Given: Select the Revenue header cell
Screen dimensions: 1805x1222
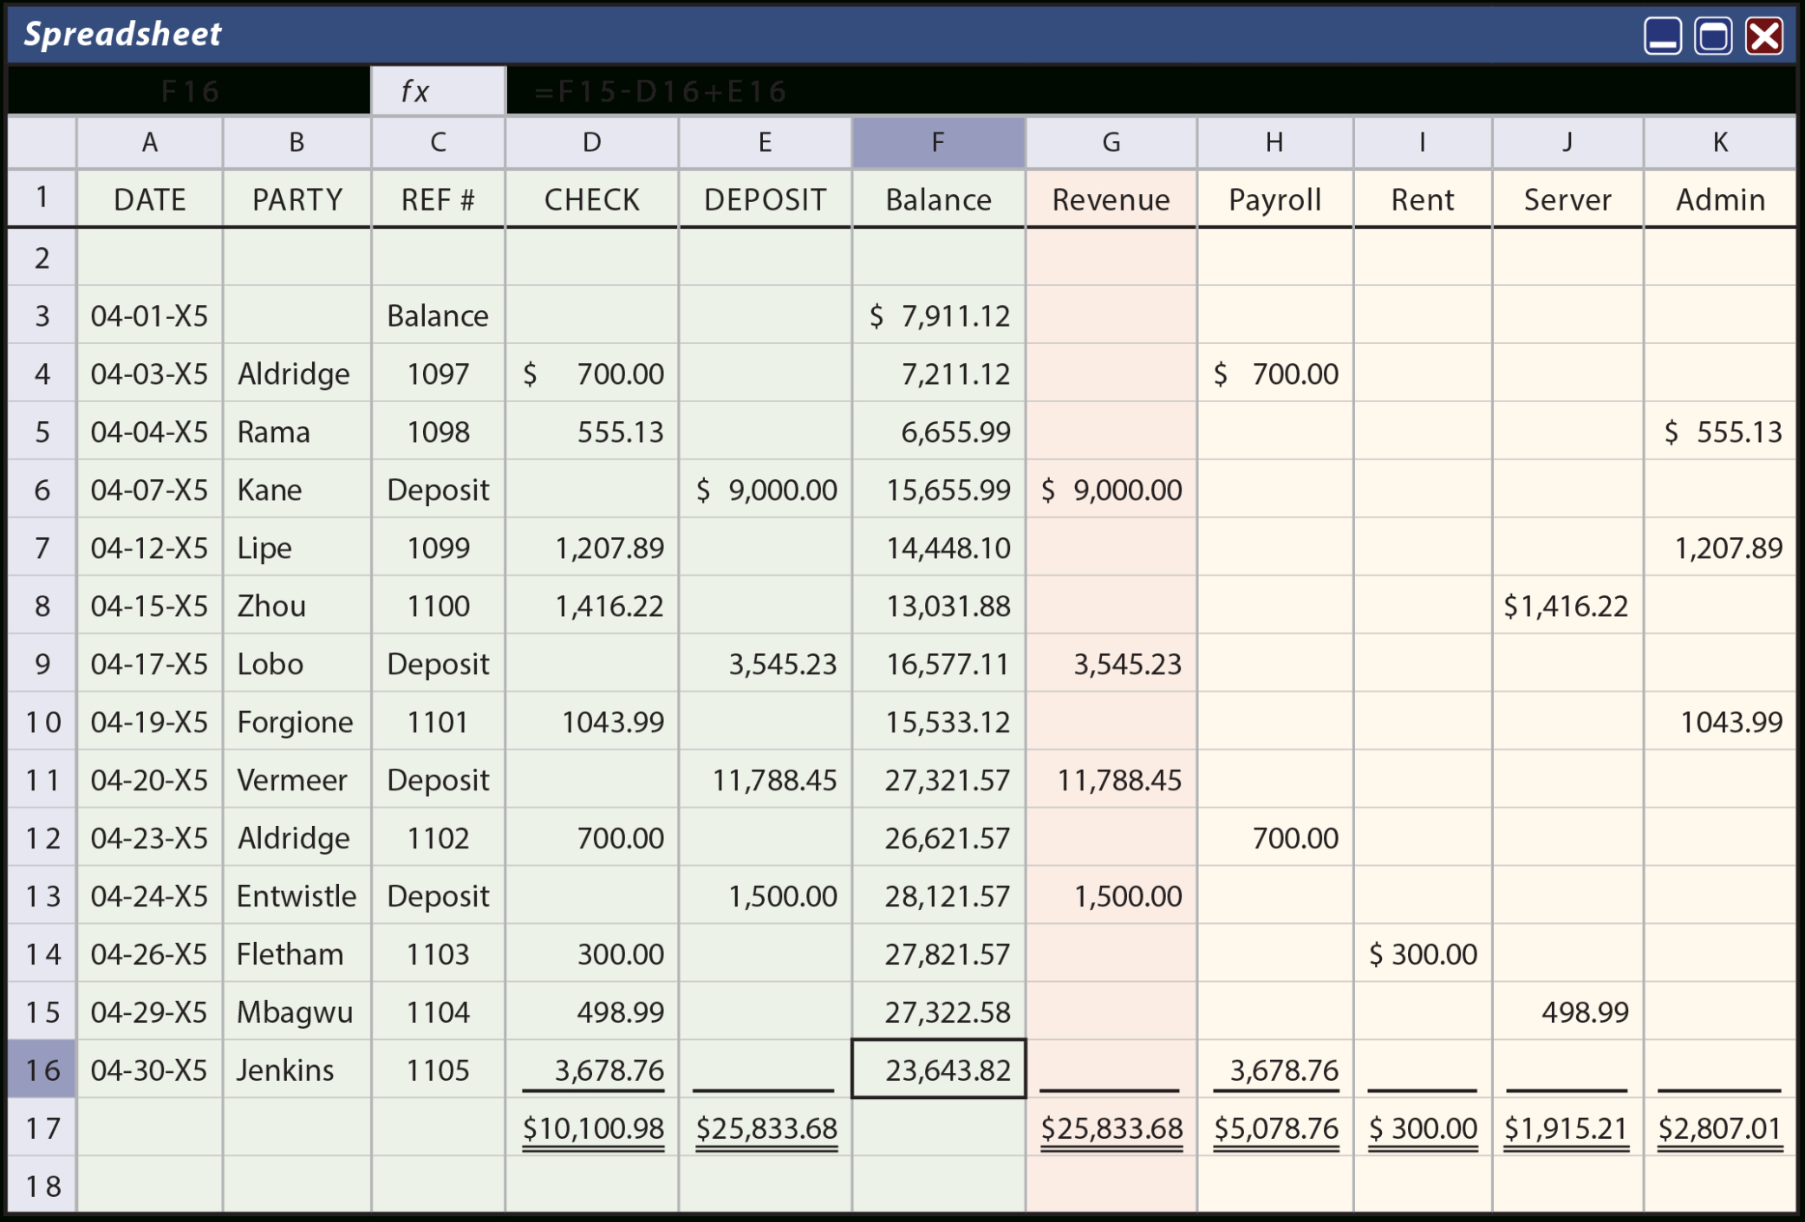Looking at the screenshot, I should [1111, 200].
